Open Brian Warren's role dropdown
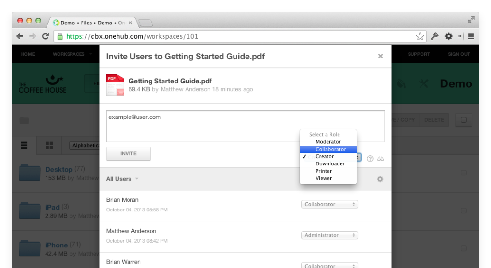 pos(329,266)
